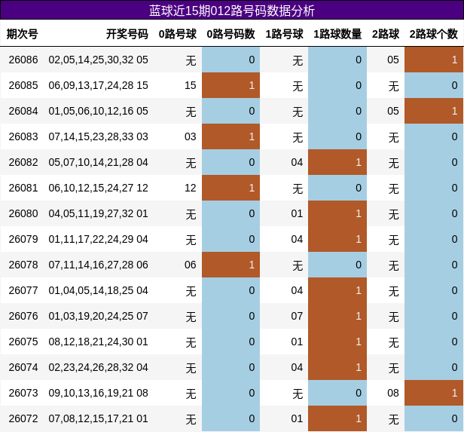This screenshot has width=464, height=432.
Task: Select draw numbers 09,10,13,16,19,21 08
Action: pyautogui.click(x=98, y=393)
